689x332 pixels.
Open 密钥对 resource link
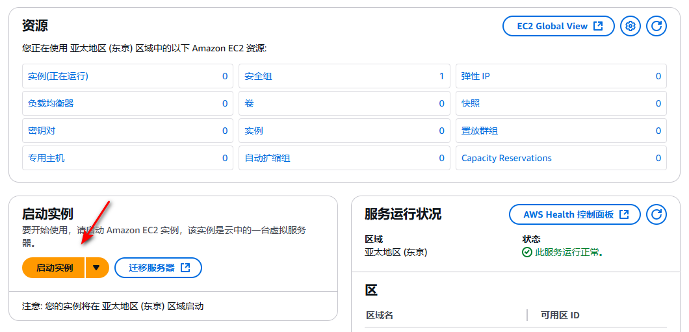click(x=42, y=131)
